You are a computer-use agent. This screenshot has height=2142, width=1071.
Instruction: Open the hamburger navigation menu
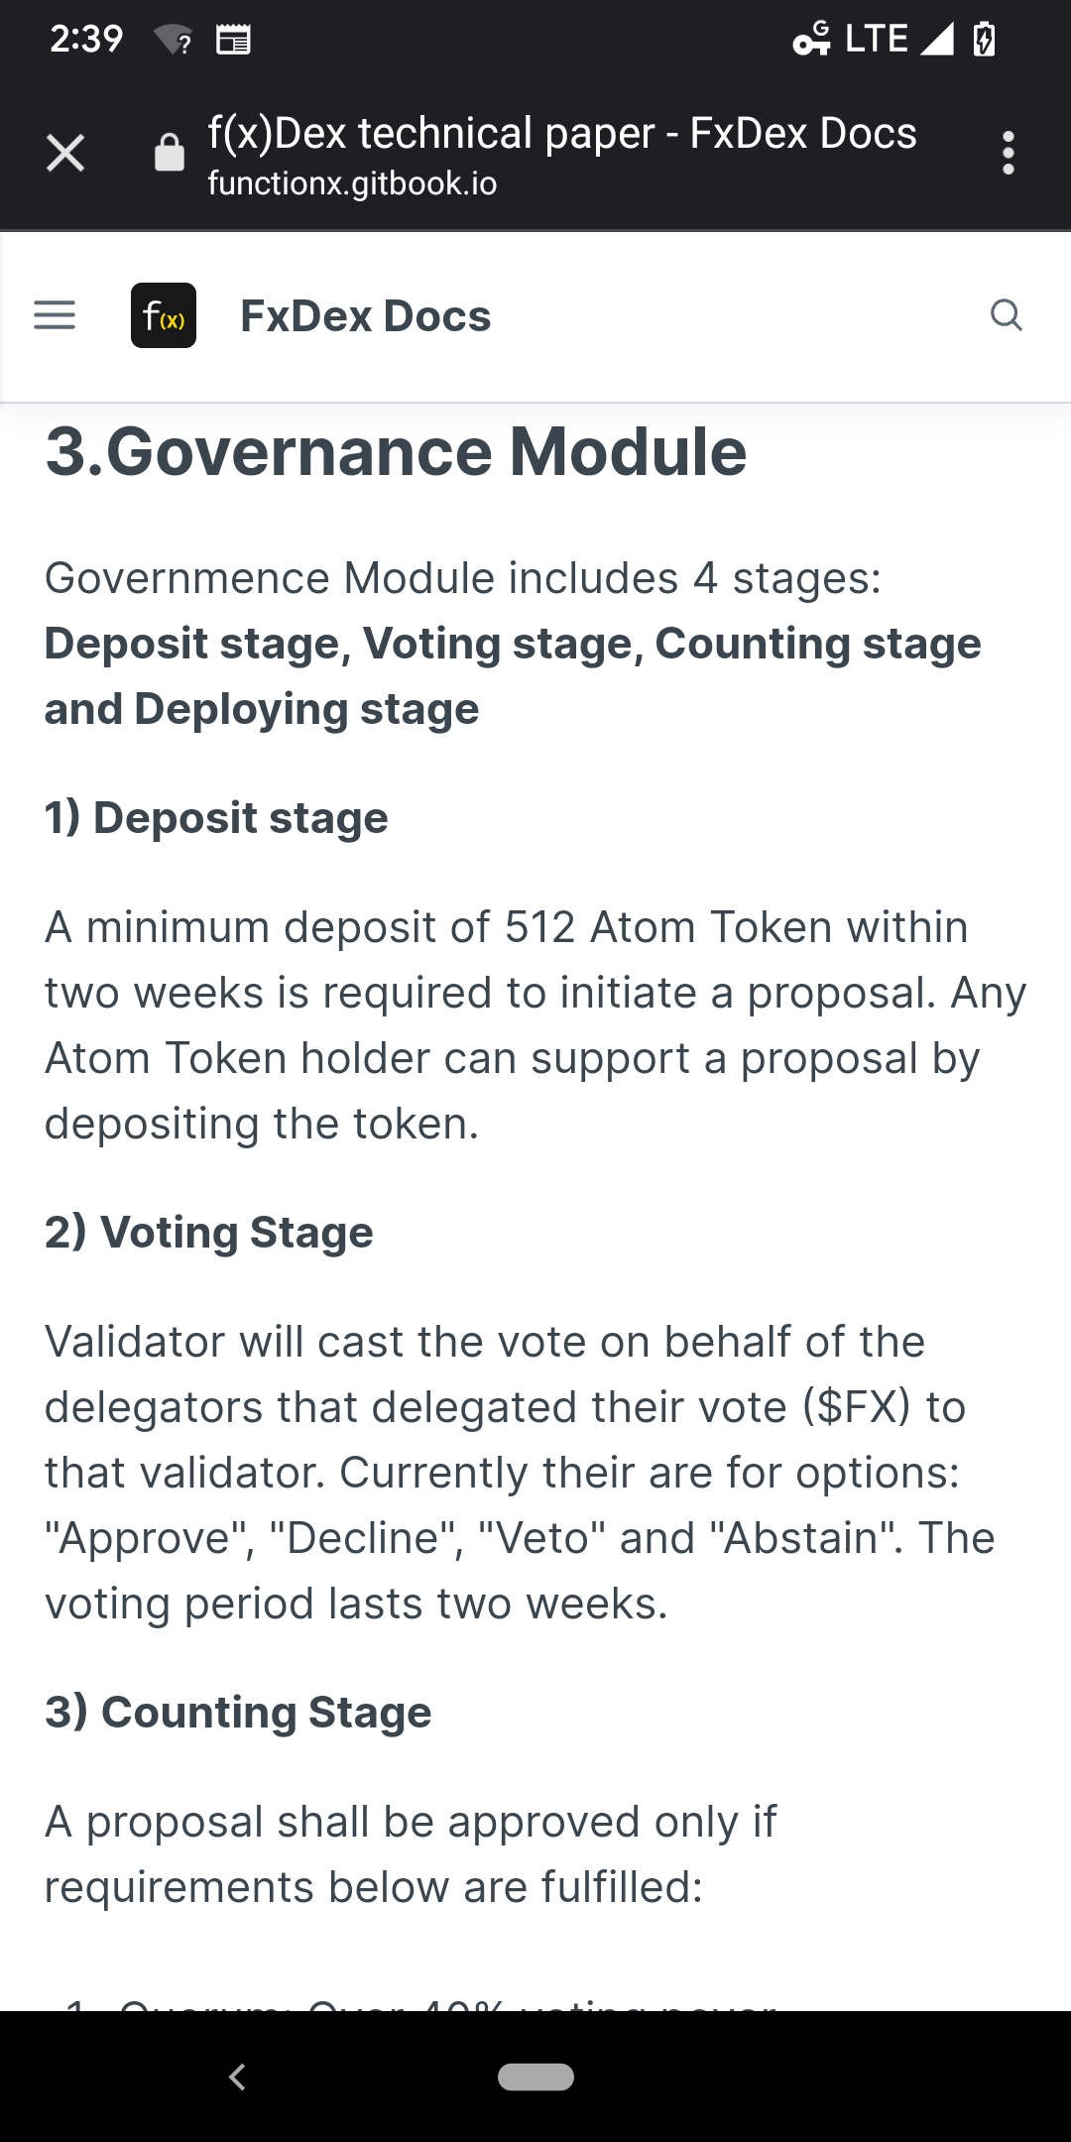(55, 315)
